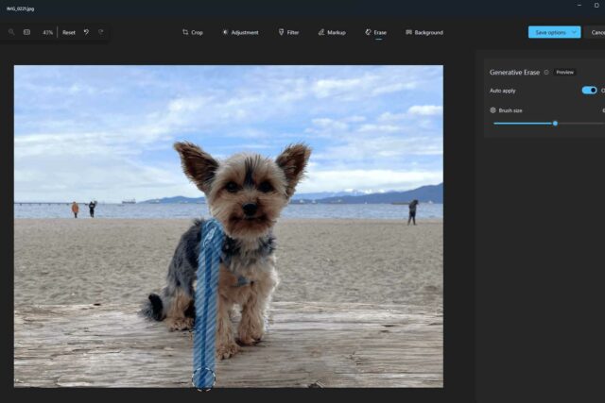Redo the last undone edit
The height and width of the screenshot is (403, 605).
(x=101, y=32)
